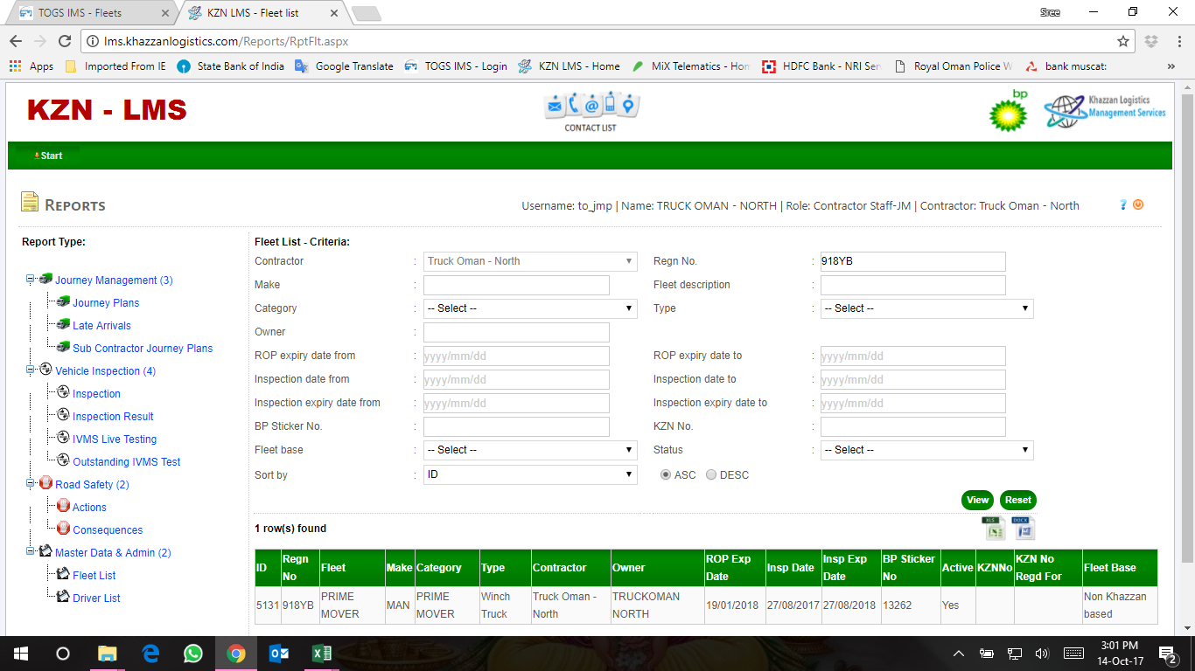Collapse the Journey Management tree node
Screen dimensions: 1195x671
[x=30, y=280]
